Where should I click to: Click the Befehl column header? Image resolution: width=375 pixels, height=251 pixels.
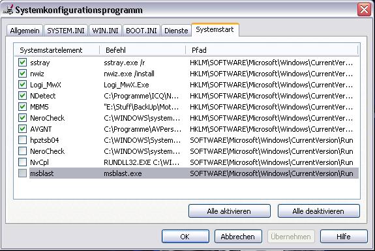(143, 50)
